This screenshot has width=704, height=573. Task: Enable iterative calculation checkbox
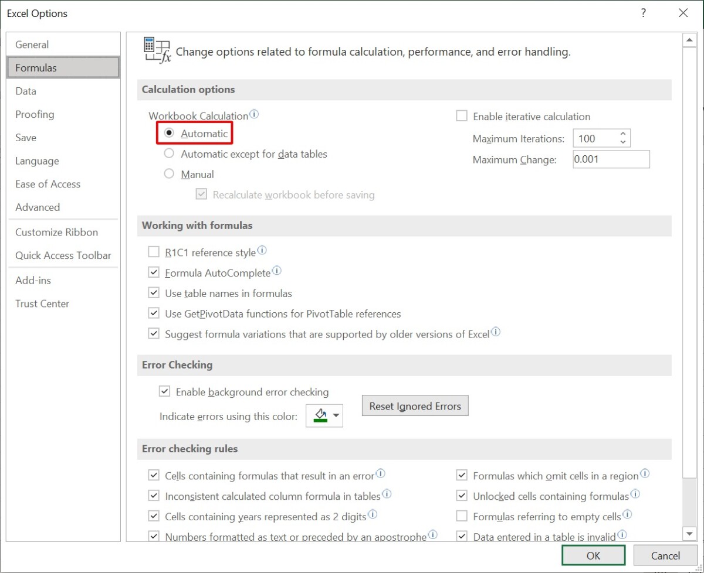462,116
